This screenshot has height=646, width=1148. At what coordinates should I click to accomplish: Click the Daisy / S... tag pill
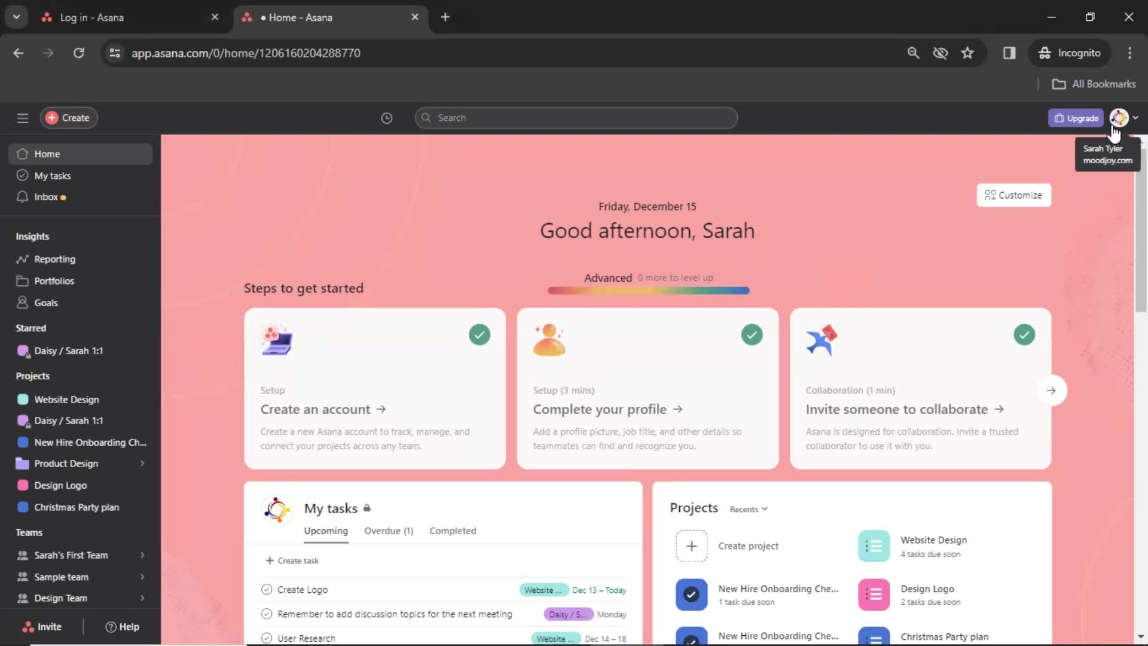567,614
